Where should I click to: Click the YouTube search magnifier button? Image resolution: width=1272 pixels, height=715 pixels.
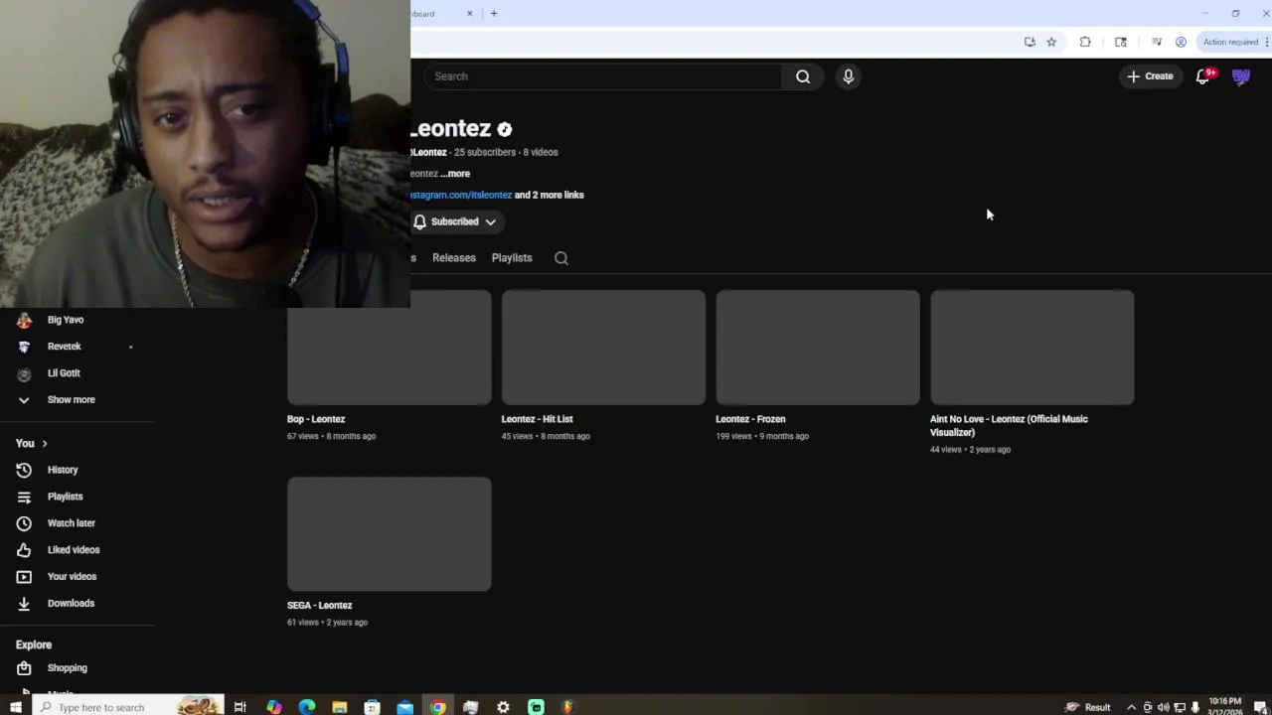click(x=803, y=76)
